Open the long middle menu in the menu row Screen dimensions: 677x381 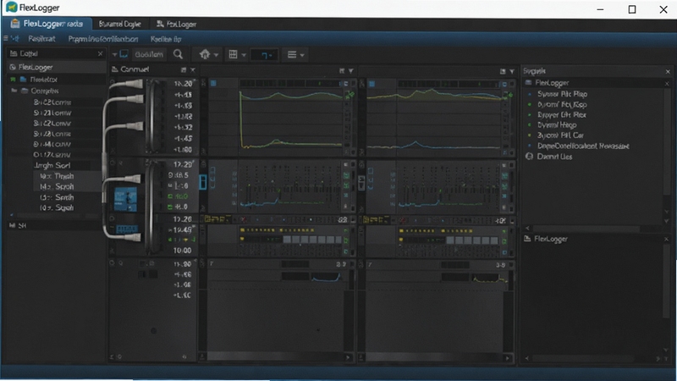[x=103, y=39]
